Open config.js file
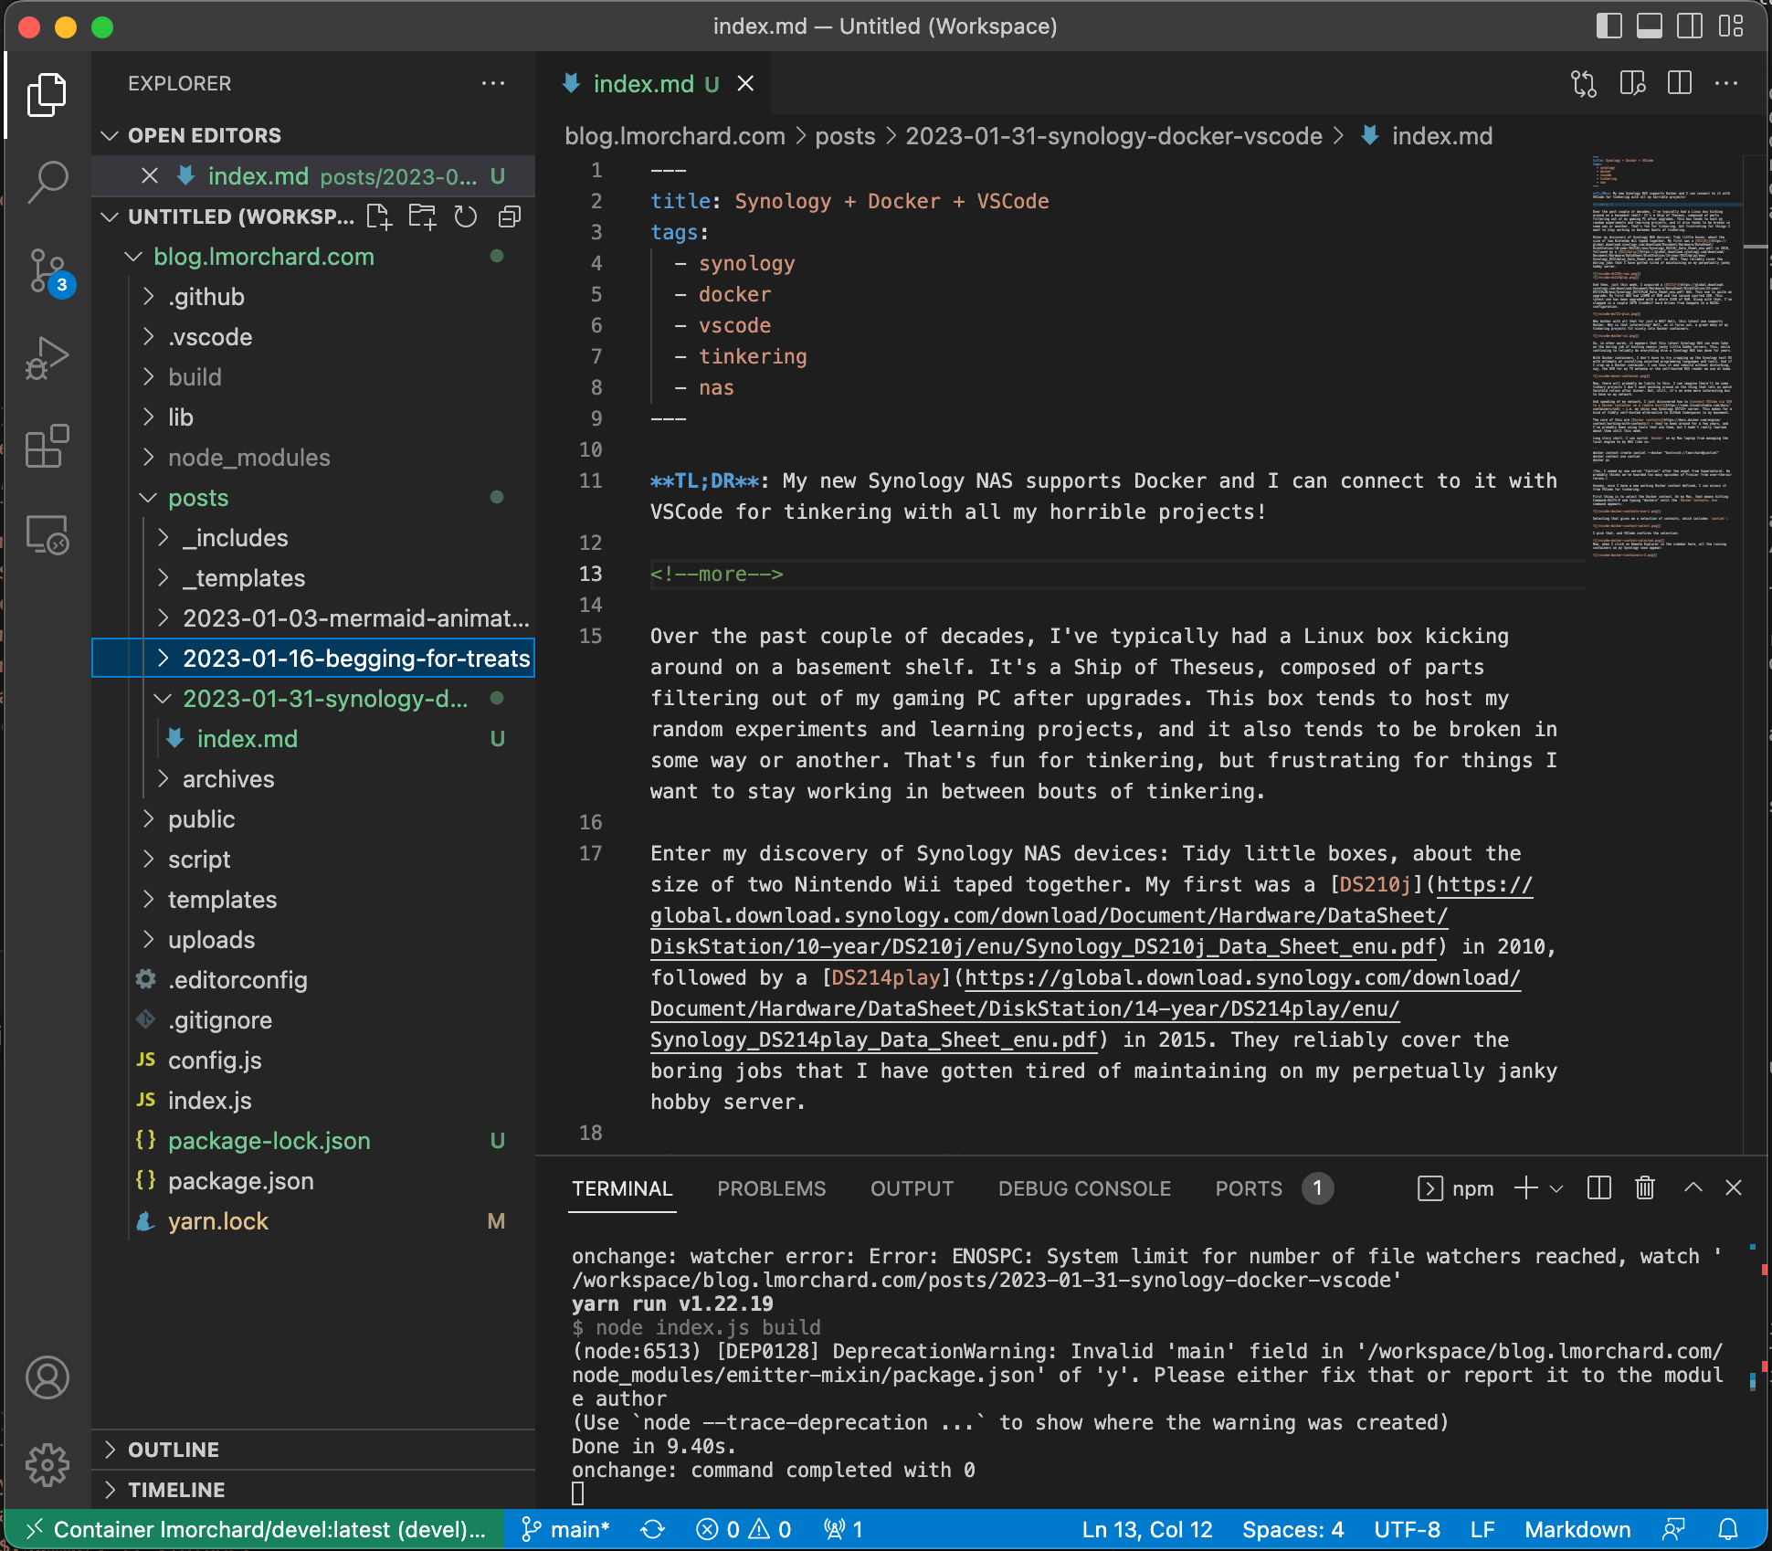The image size is (1772, 1551). (313, 1060)
